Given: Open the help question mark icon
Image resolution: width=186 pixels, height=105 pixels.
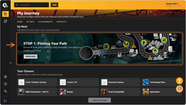Looking at the screenshot, I should (x=5, y=84).
